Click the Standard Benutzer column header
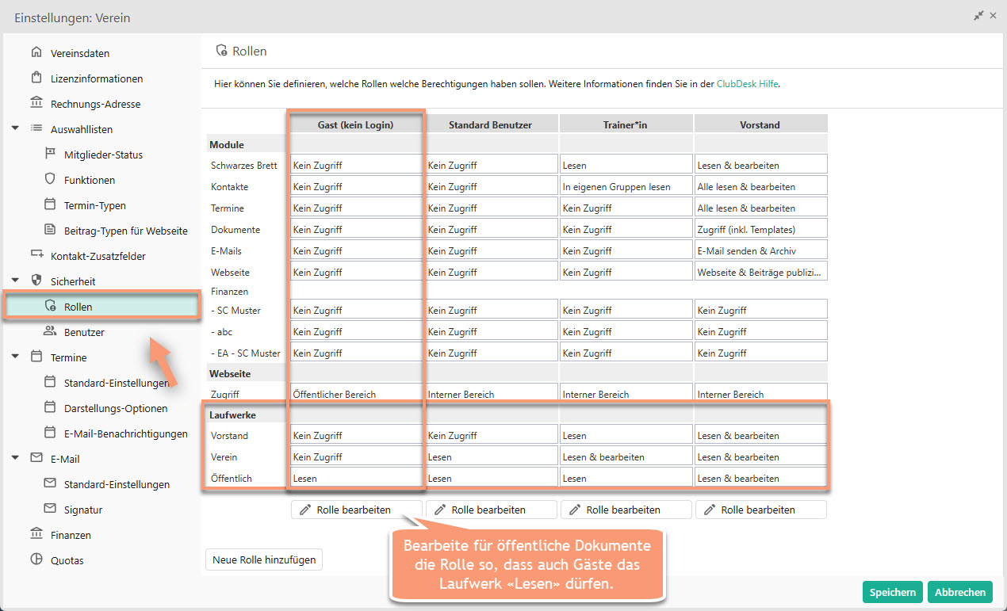The width and height of the screenshot is (1007, 611). click(490, 124)
